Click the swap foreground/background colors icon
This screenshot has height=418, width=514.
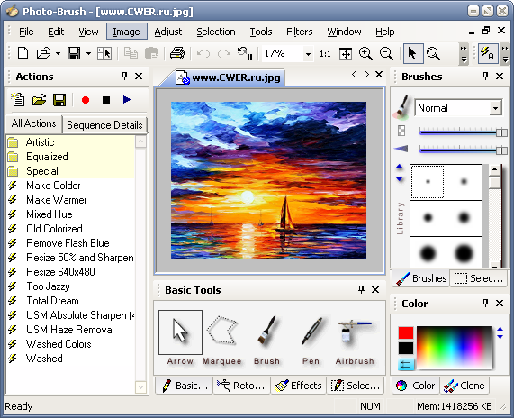pyautogui.click(x=406, y=365)
